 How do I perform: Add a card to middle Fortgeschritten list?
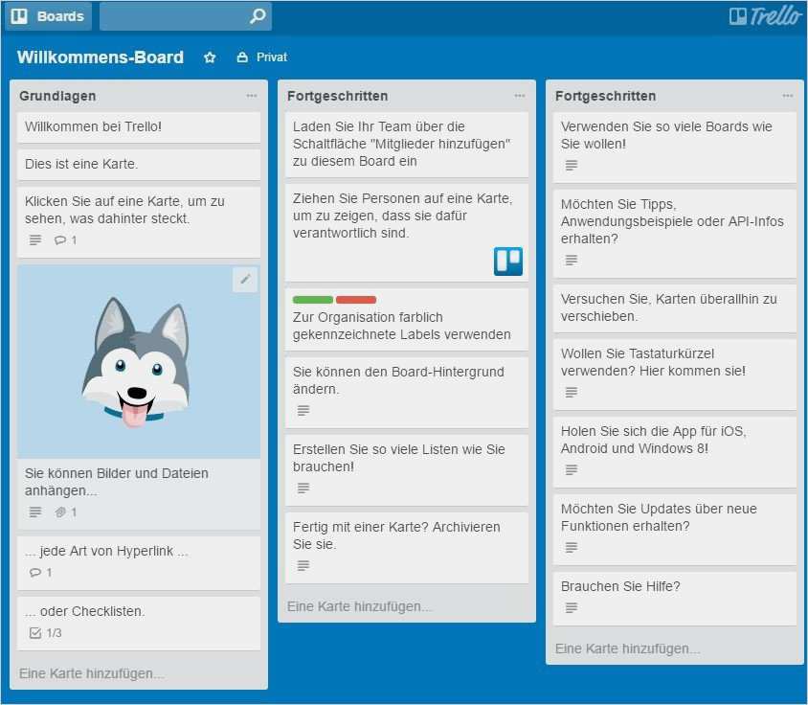(359, 606)
